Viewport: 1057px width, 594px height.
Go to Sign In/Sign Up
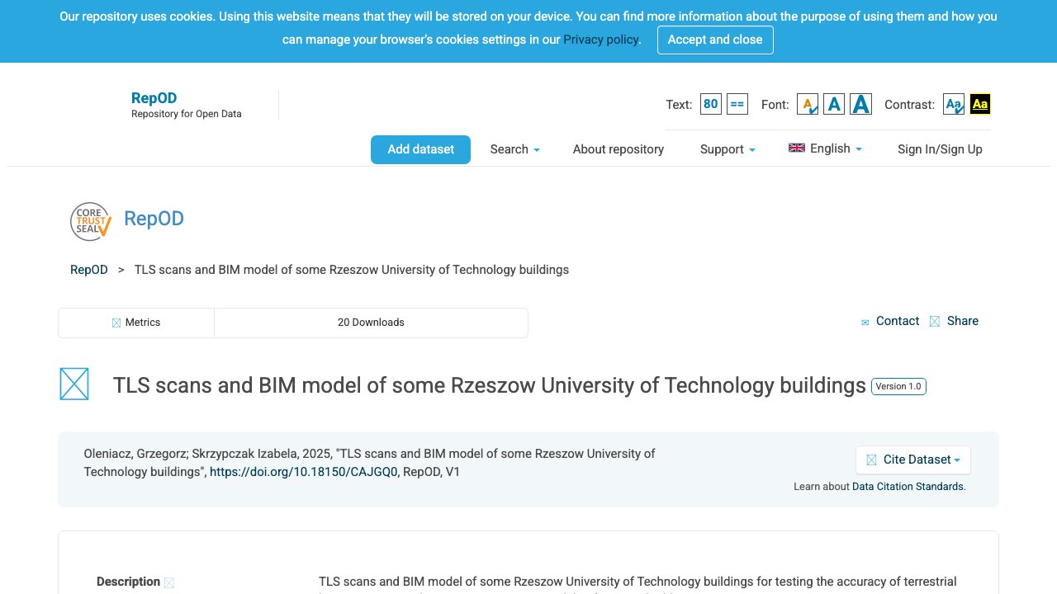[940, 149]
